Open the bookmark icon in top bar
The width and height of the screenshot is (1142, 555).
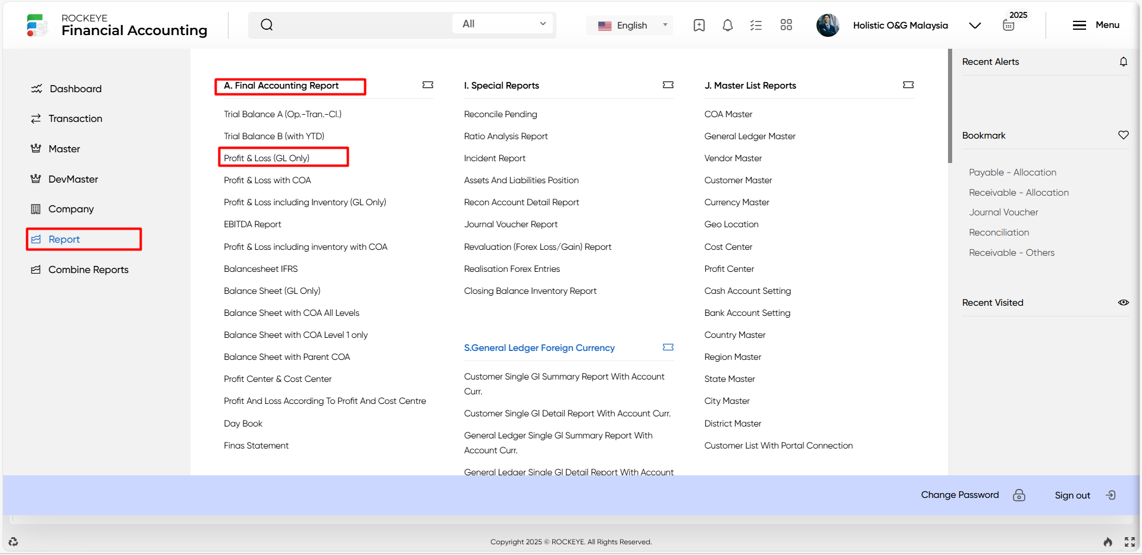(699, 25)
